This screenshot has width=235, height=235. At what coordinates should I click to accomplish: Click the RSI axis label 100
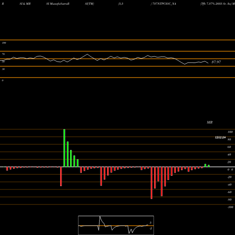click(4, 43)
